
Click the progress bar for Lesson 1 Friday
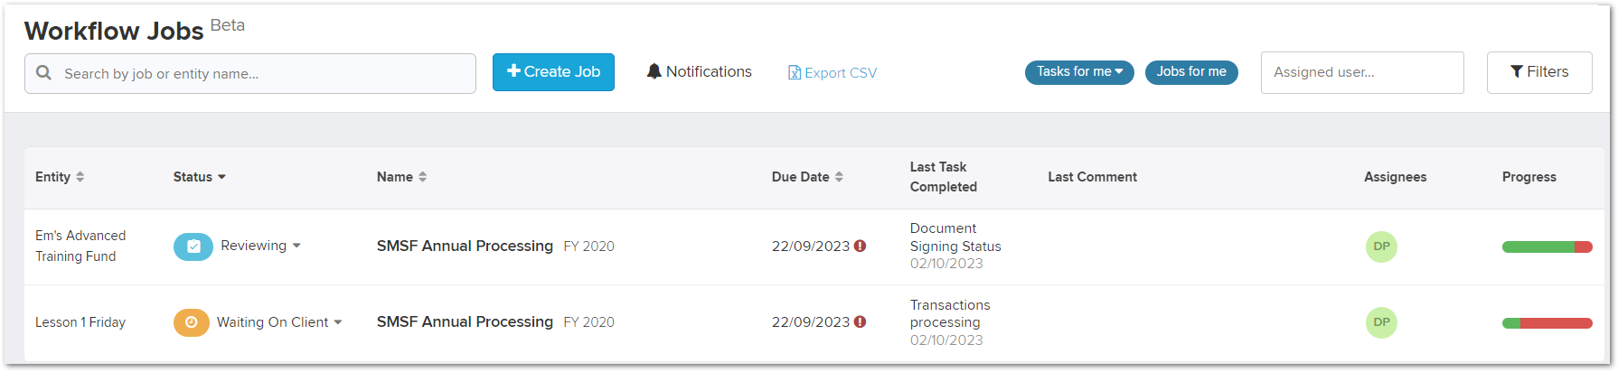(x=1547, y=323)
